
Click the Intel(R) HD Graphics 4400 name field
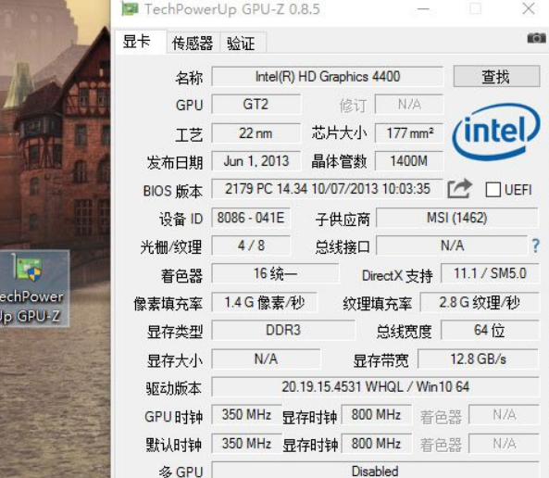tap(328, 76)
